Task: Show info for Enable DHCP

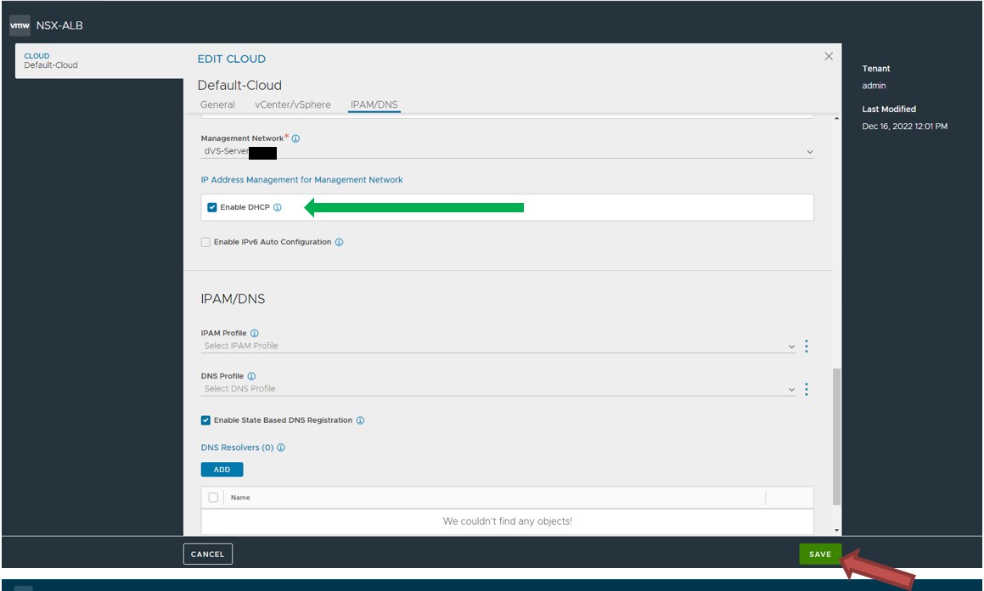Action: [278, 208]
